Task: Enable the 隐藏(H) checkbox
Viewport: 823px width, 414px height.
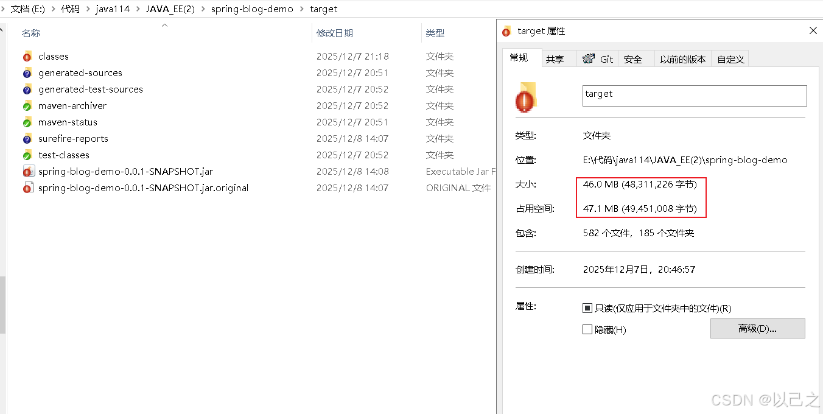Action: (588, 329)
